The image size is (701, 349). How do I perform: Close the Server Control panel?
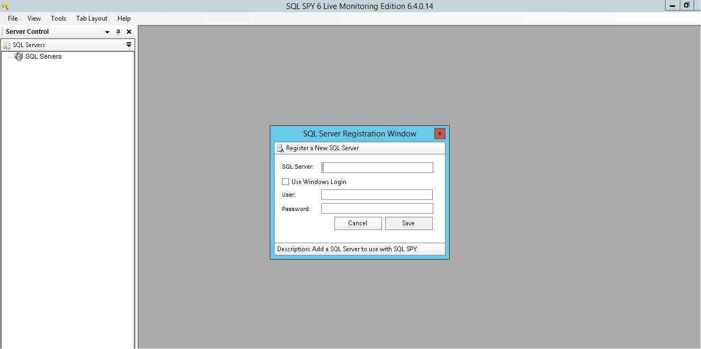(x=129, y=32)
